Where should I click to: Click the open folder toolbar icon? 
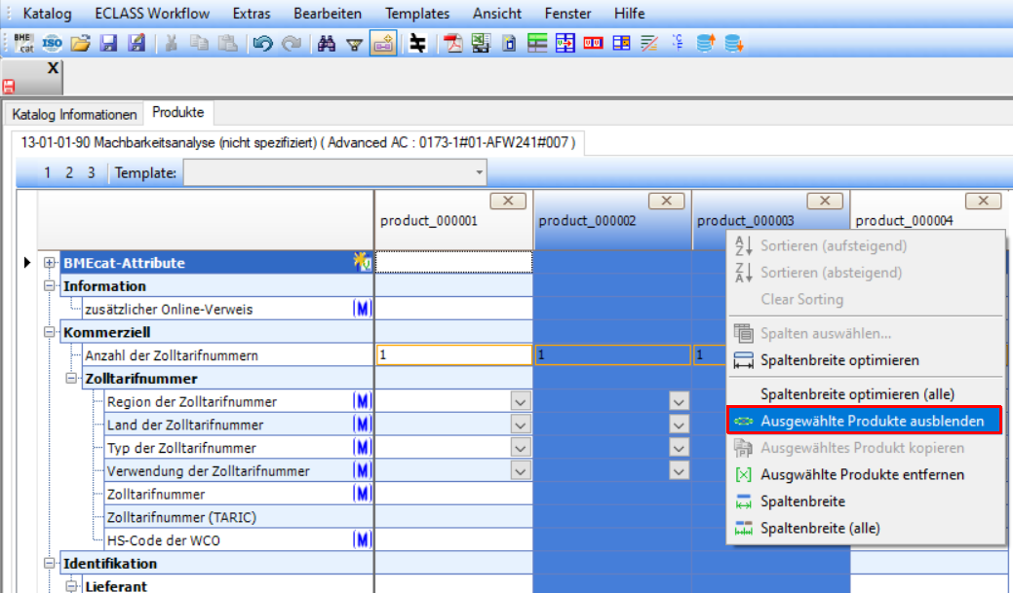(81, 43)
